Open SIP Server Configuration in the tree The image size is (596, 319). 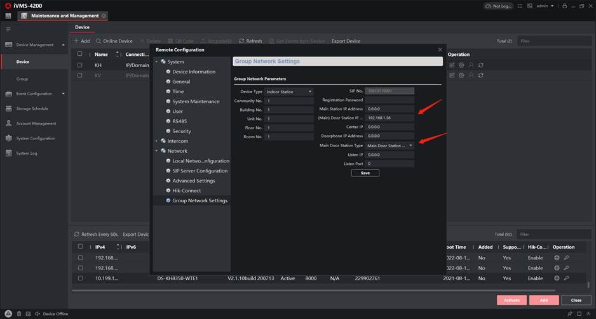point(200,171)
